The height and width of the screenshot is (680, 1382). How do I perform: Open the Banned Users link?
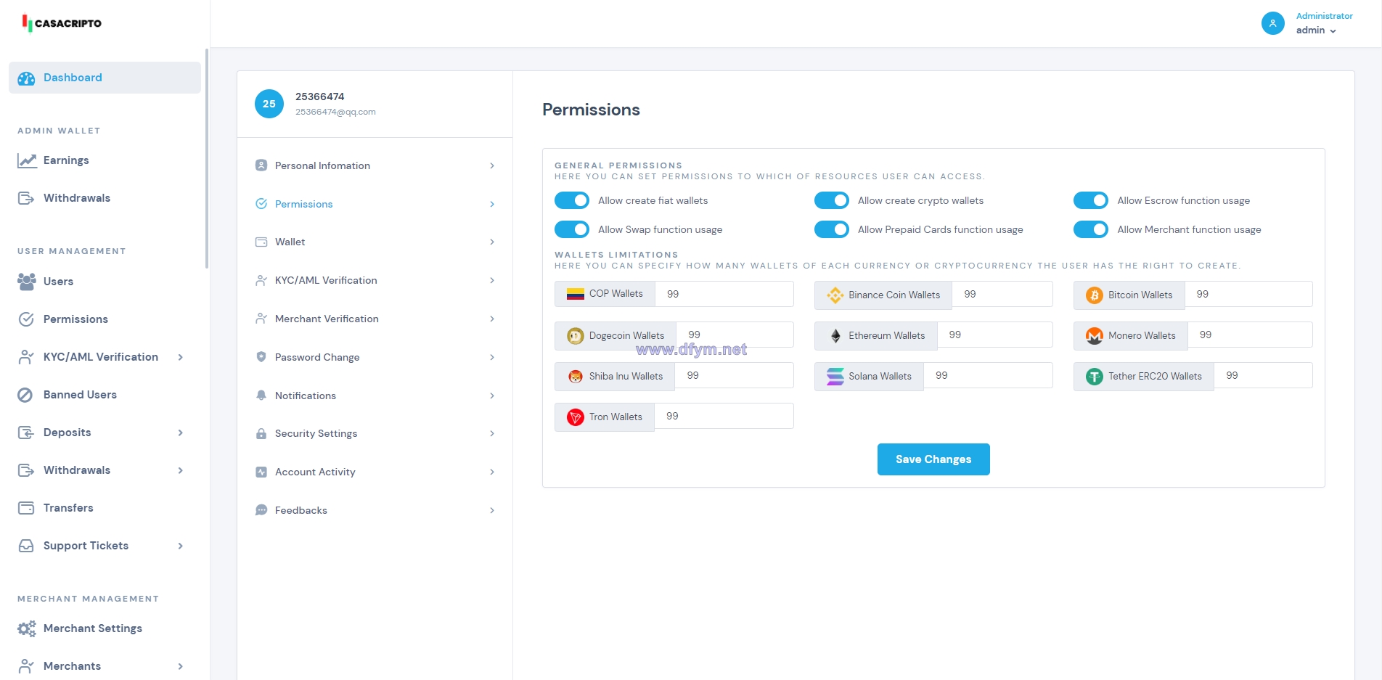80,395
